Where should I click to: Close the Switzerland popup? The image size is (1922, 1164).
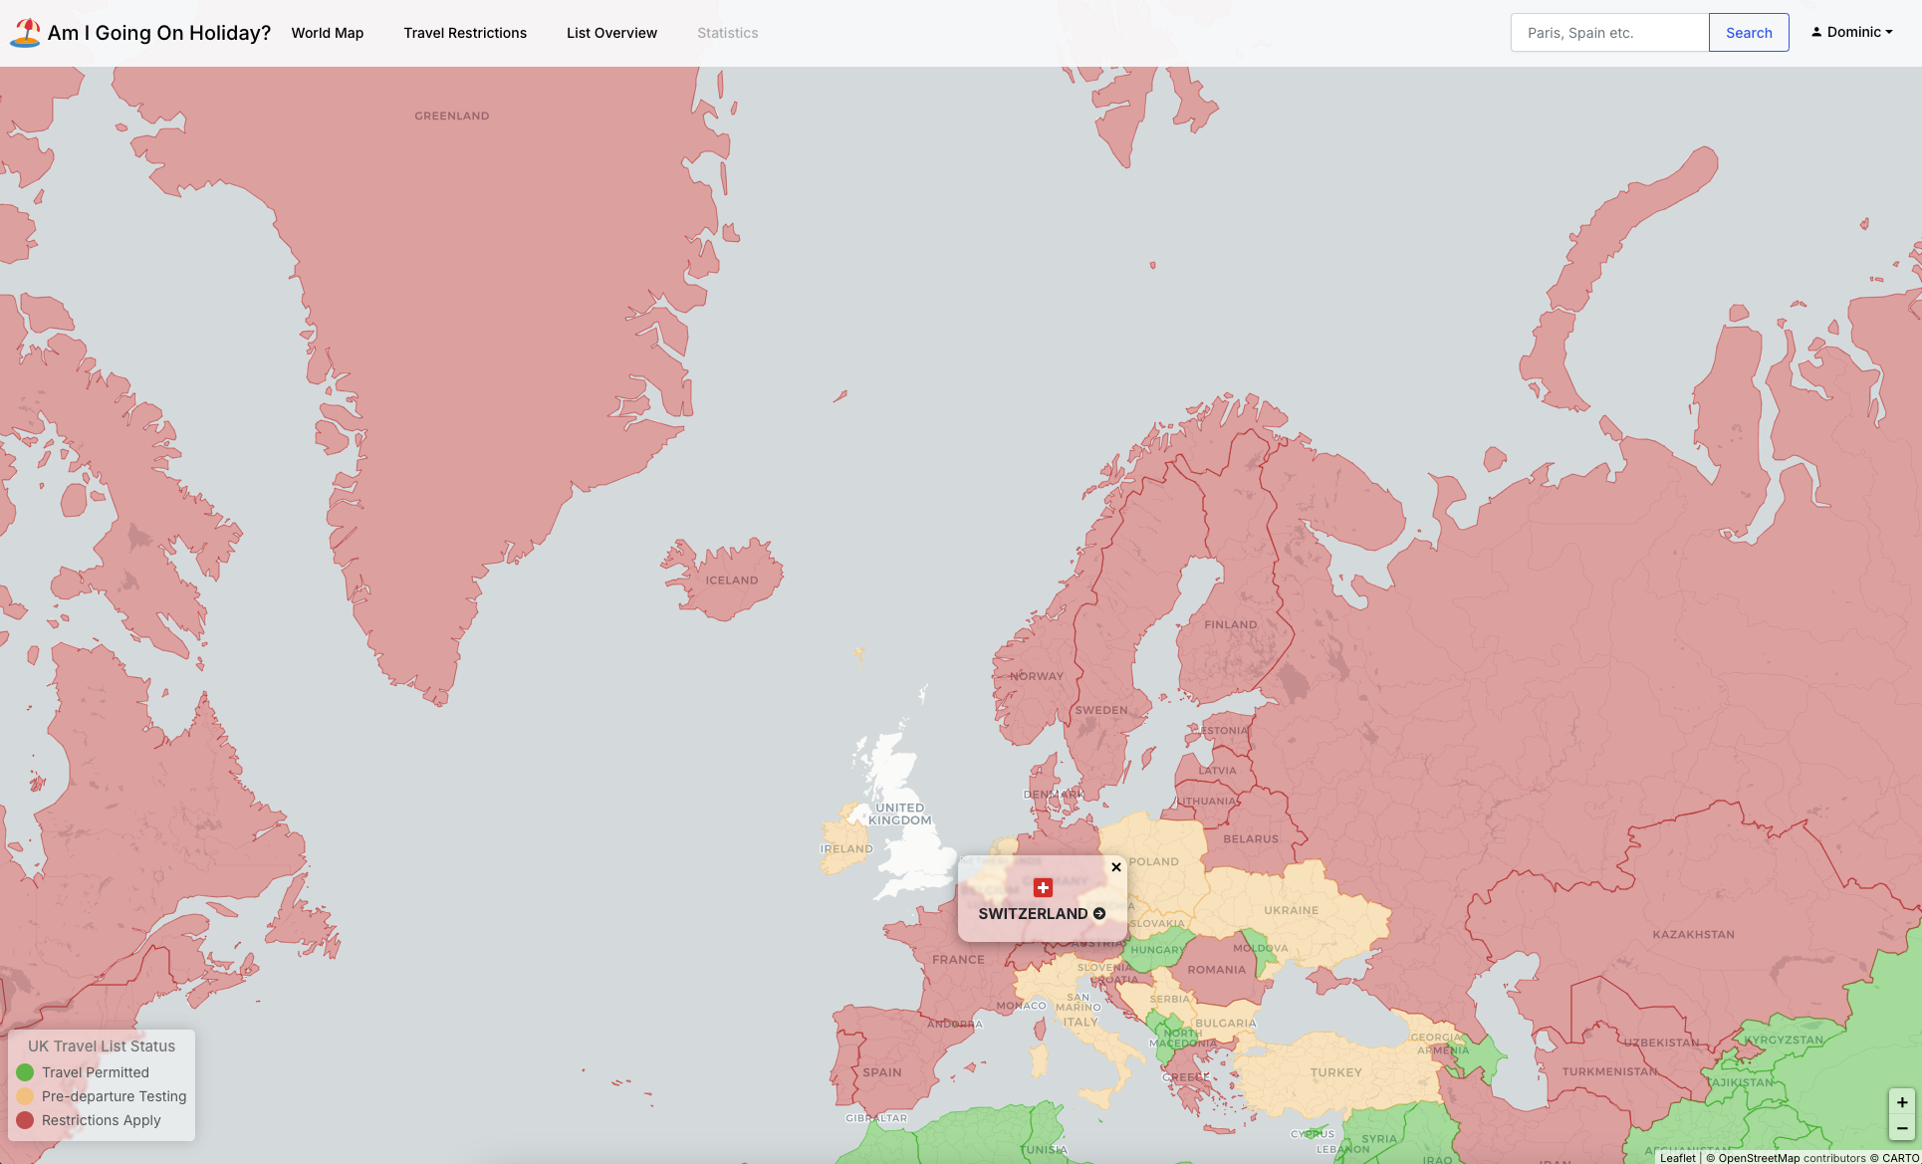click(x=1116, y=867)
